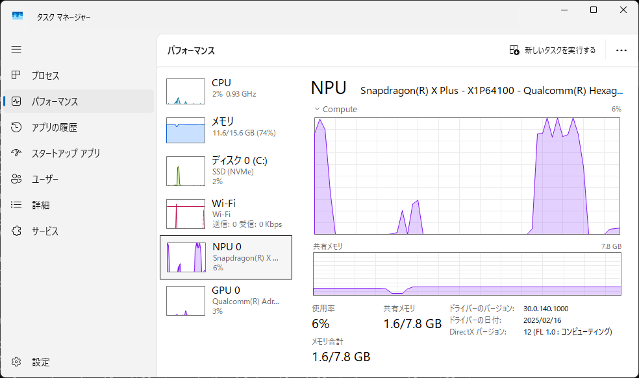Click the Task Manager icon in title bar
Screen dimensions: 639x378
[x=17, y=15]
